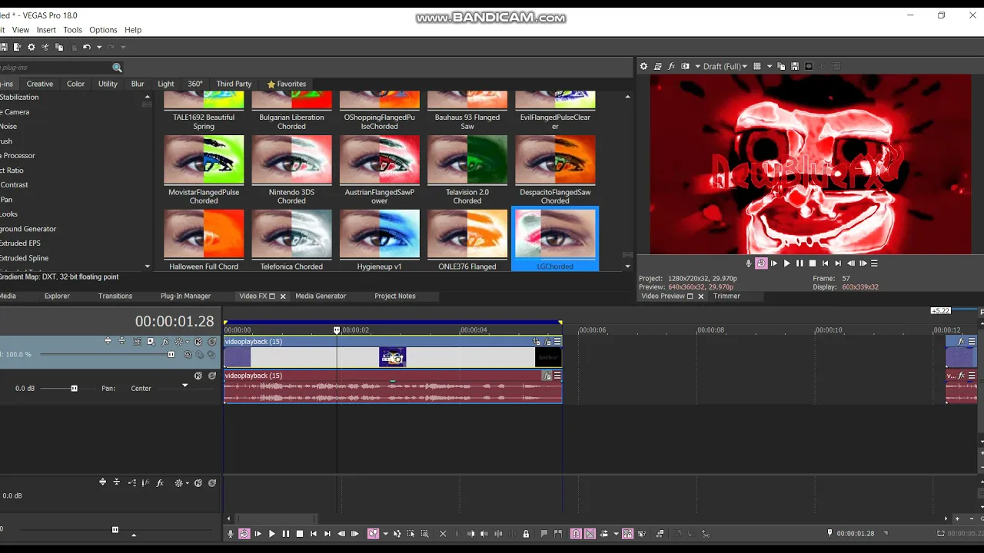The height and width of the screenshot is (553, 984).
Task: Copy preview snapshot to clipboard
Action: 782,66
